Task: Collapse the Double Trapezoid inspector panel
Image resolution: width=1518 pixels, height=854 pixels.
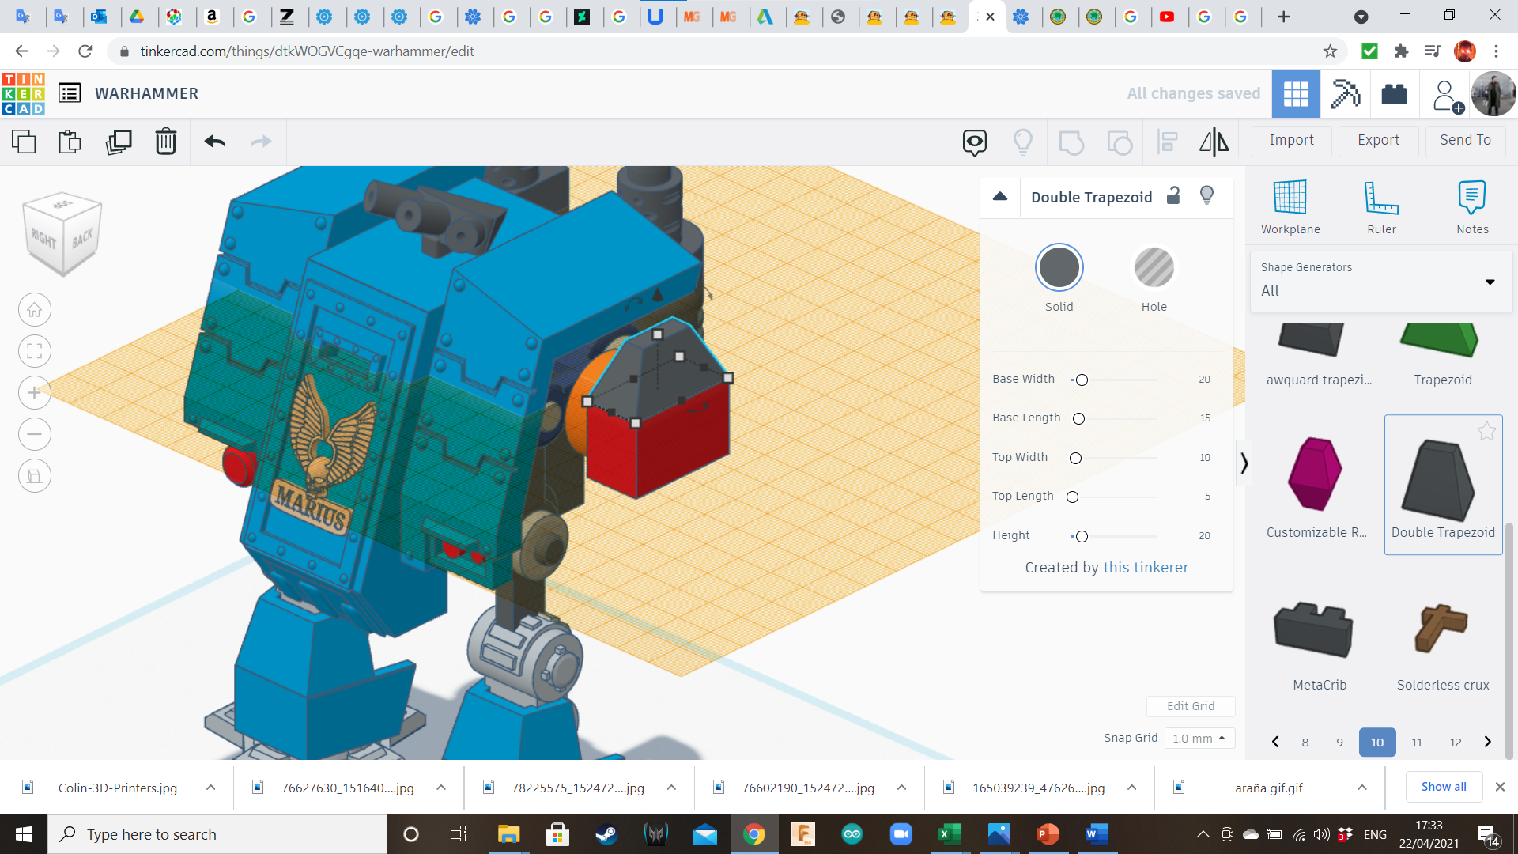Action: 1000,196
